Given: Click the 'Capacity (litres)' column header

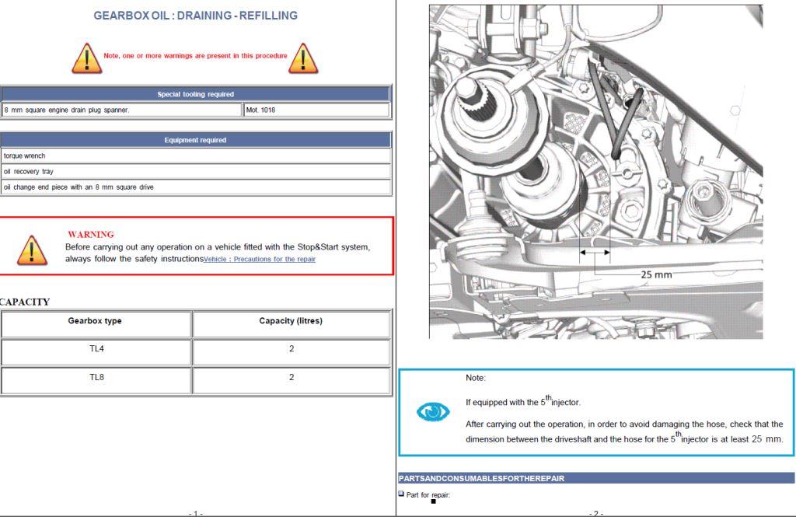Looking at the screenshot, I should pos(292,321).
